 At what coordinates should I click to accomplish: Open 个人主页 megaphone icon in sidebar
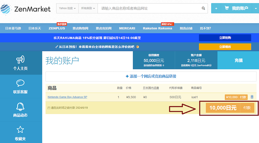coord(20,60)
